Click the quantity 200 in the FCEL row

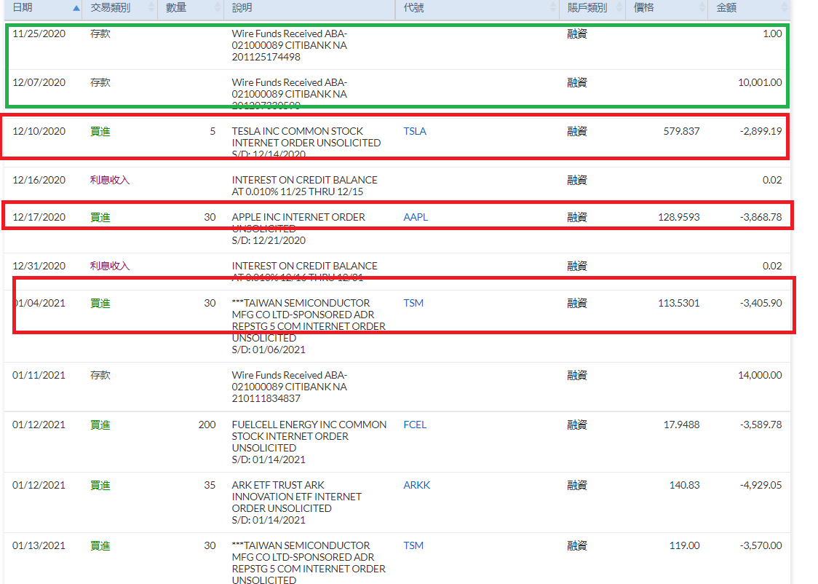tap(207, 425)
